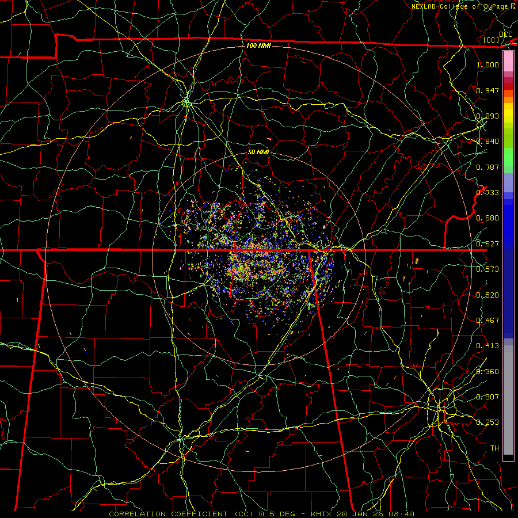Select the 0.413 scale value

click(487, 346)
